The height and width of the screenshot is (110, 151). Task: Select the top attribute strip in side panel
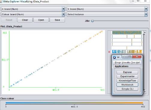point(127,32)
